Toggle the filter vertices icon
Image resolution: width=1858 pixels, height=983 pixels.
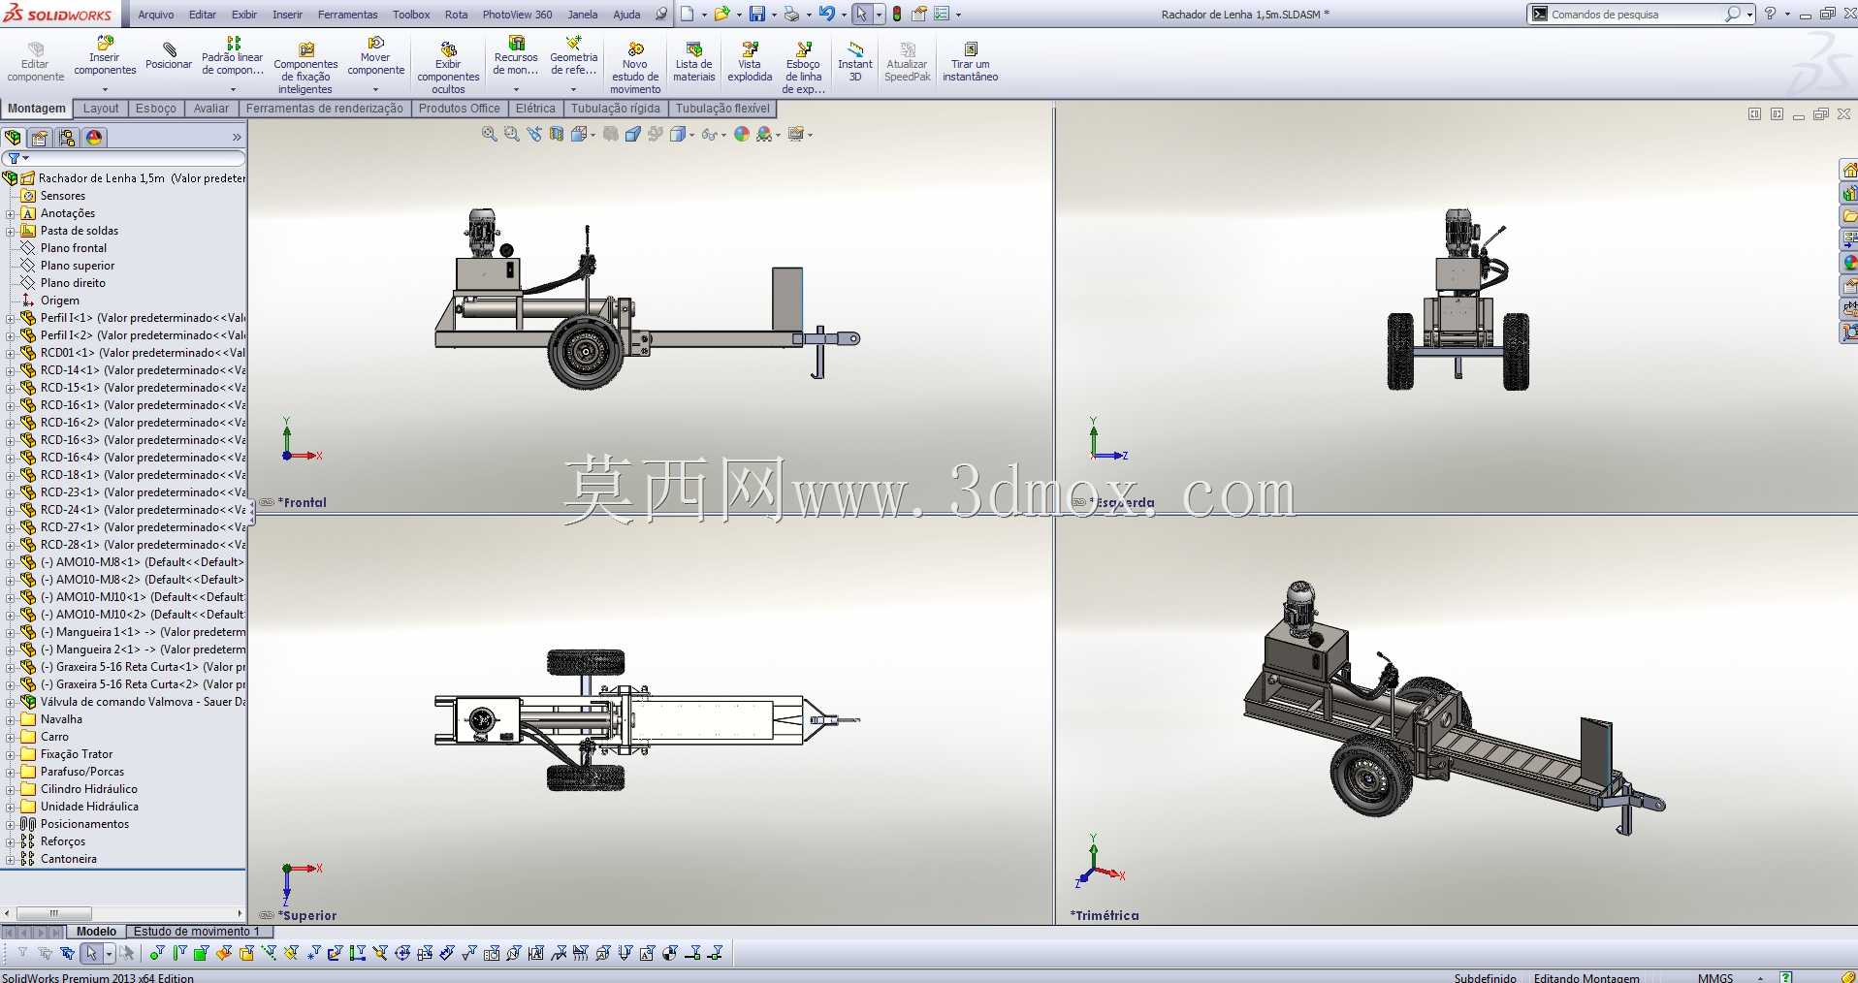(x=157, y=953)
